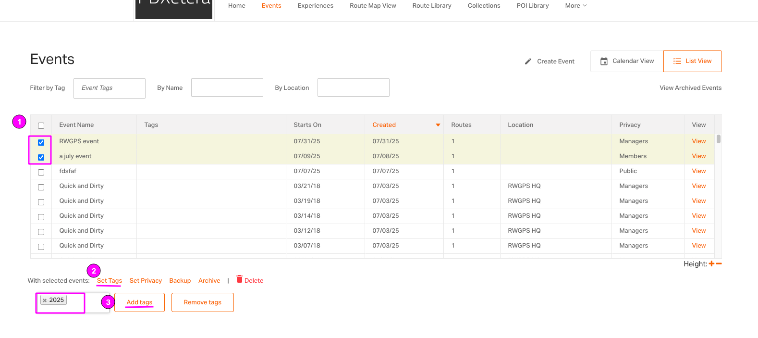The height and width of the screenshot is (338, 758).
Task: Click the Created column sort arrow
Action: 438,125
